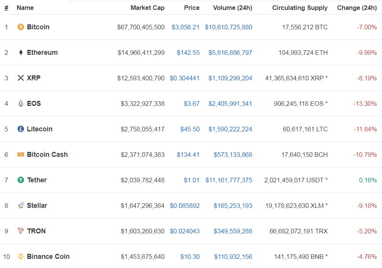Click the Ethereum diamond logo icon

[x=21, y=53]
